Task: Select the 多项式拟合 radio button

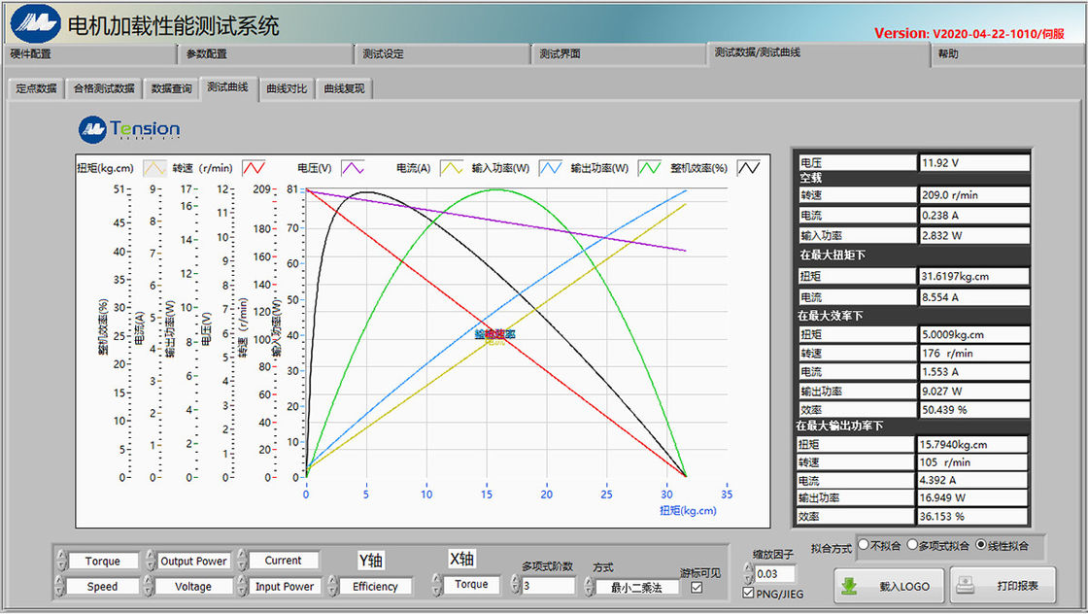Action: tap(913, 547)
